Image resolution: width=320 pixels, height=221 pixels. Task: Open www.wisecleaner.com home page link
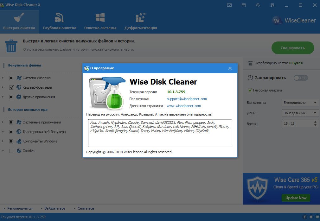[x=184, y=106]
